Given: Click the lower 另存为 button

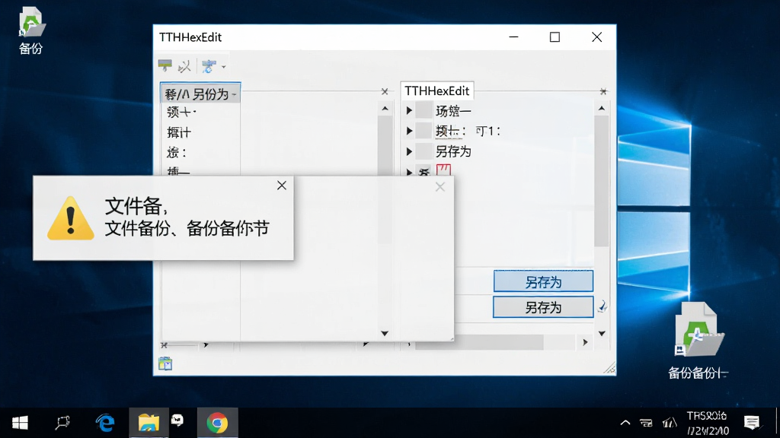Looking at the screenshot, I should coord(543,307).
